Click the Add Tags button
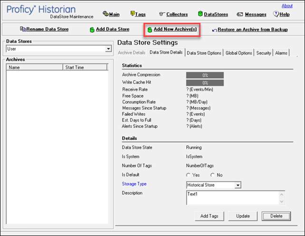This screenshot has height=236, width=305. pyautogui.click(x=210, y=216)
